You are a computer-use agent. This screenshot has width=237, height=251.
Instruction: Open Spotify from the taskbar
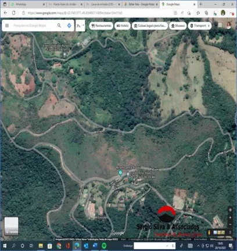point(104,246)
